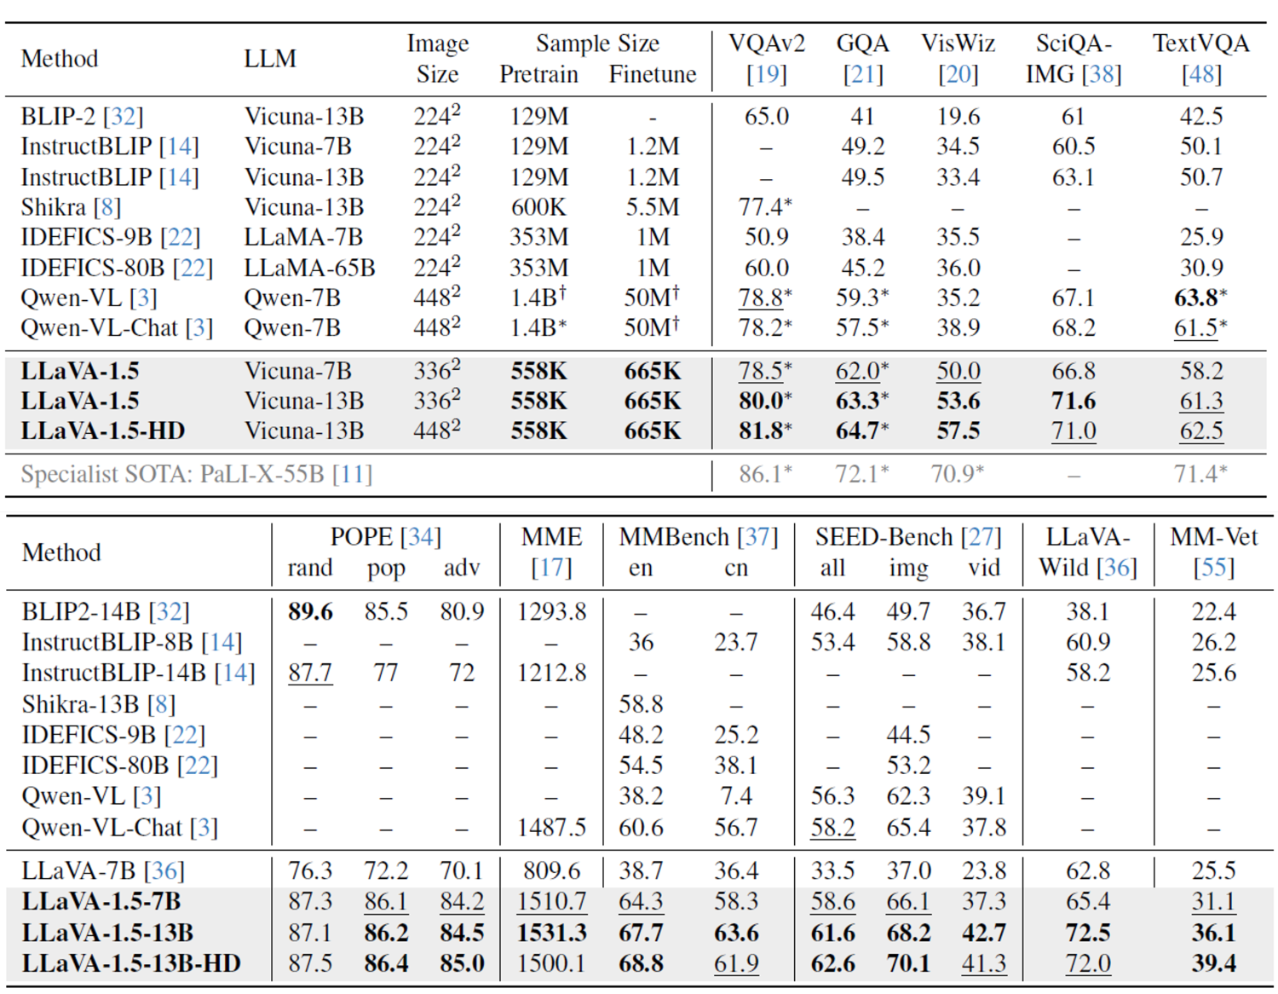The width and height of the screenshot is (1278, 994).
Task: Click the 5.5M finetune sample size
Action: click(x=653, y=207)
